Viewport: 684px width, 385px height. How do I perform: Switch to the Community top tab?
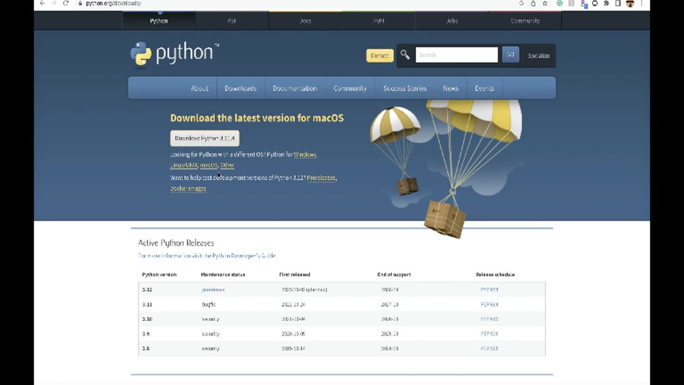[x=525, y=21]
